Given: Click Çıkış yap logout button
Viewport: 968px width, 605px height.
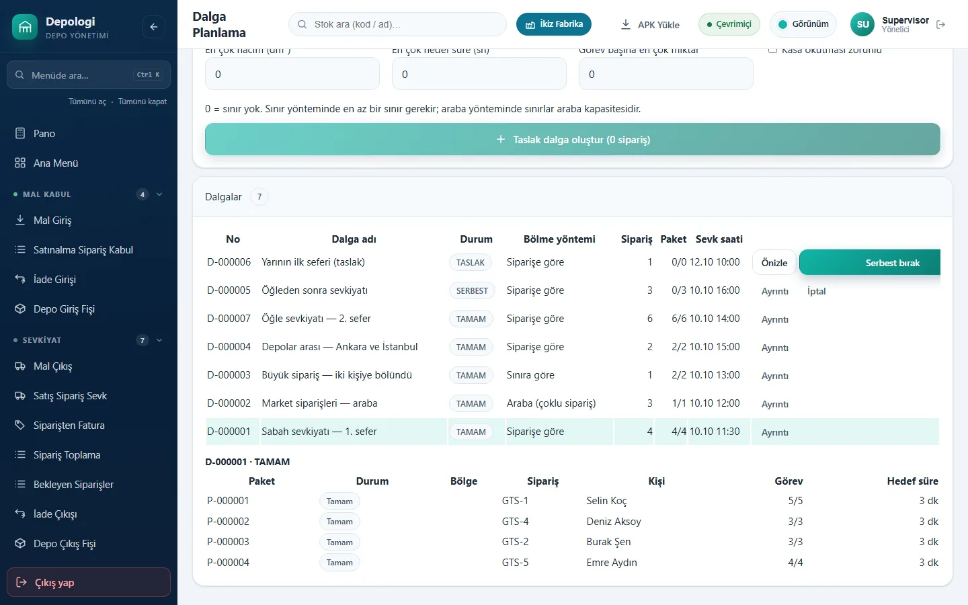Looking at the screenshot, I should tap(89, 582).
